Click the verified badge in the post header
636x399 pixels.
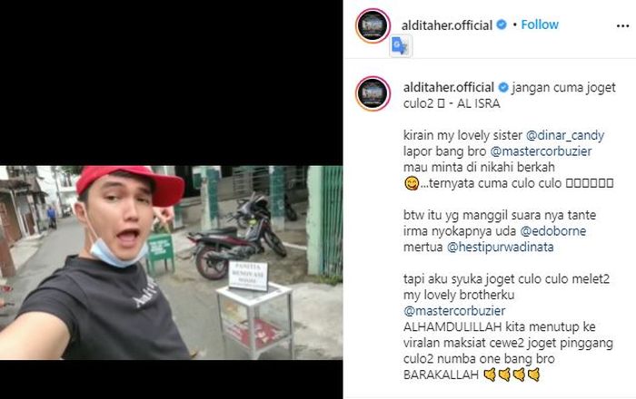point(502,24)
